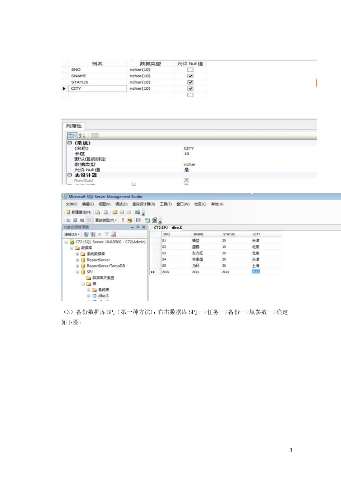This screenshot has width=341, height=482.
Task: Close the Object Explorer panel
Action: pyautogui.click(x=144, y=227)
